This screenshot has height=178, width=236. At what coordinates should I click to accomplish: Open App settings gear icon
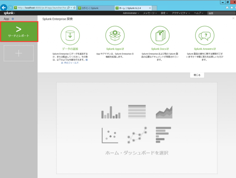point(13,19)
